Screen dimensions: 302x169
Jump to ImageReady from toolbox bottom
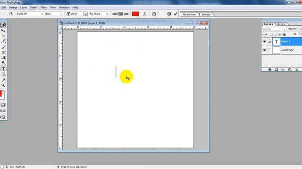(3, 117)
